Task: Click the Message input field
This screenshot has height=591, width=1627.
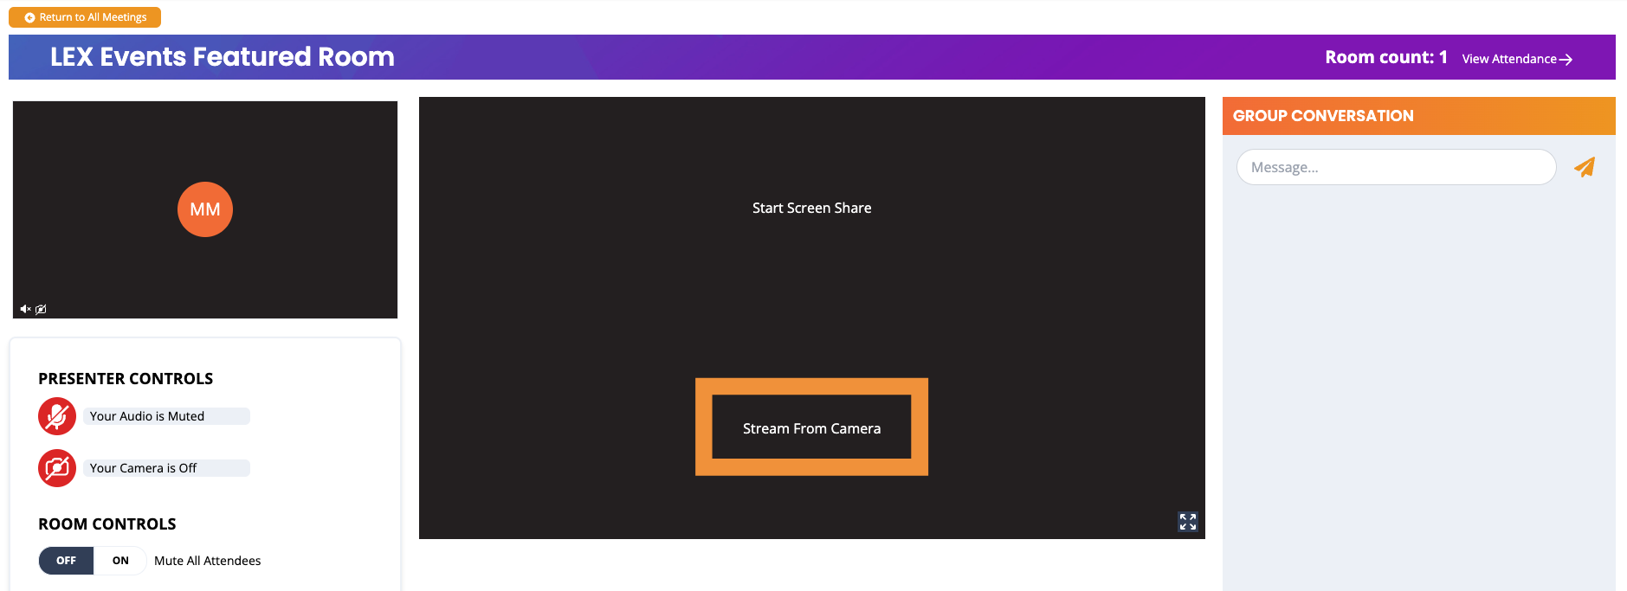Action: click(x=1395, y=167)
